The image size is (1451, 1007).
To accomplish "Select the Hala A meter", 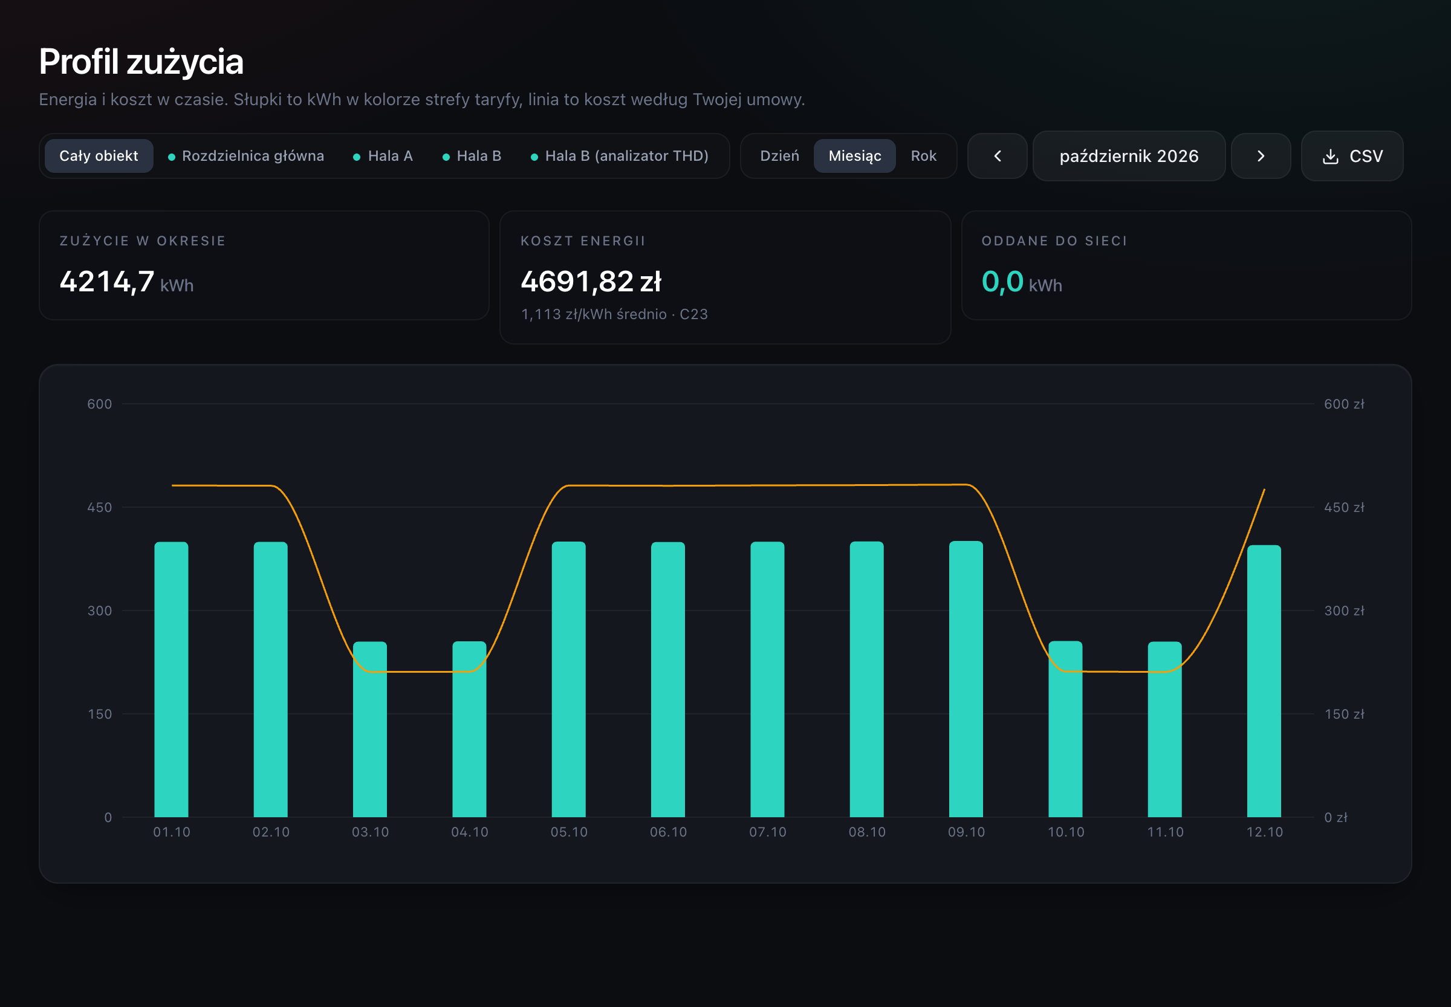I will (x=383, y=156).
